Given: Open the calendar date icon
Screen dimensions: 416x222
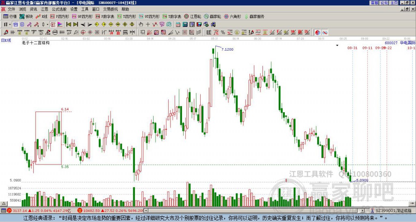Looking at the screenshot, I should point(178,25).
